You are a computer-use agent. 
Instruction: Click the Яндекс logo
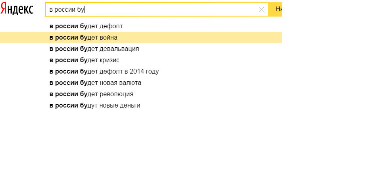tap(17, 9)
